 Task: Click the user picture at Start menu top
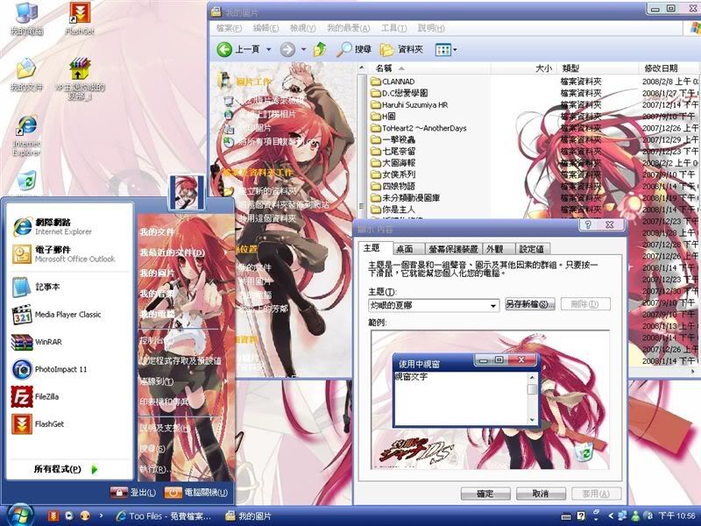tap(187, 192)
